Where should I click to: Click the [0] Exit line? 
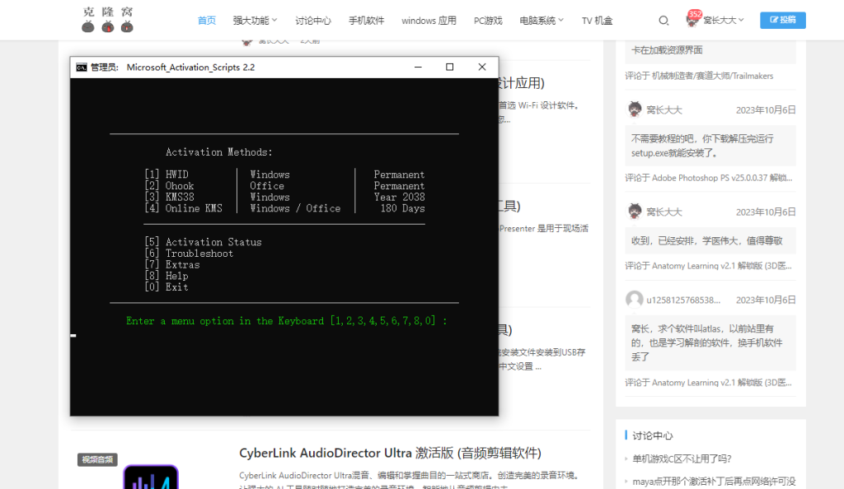click(x=166, y=287)
